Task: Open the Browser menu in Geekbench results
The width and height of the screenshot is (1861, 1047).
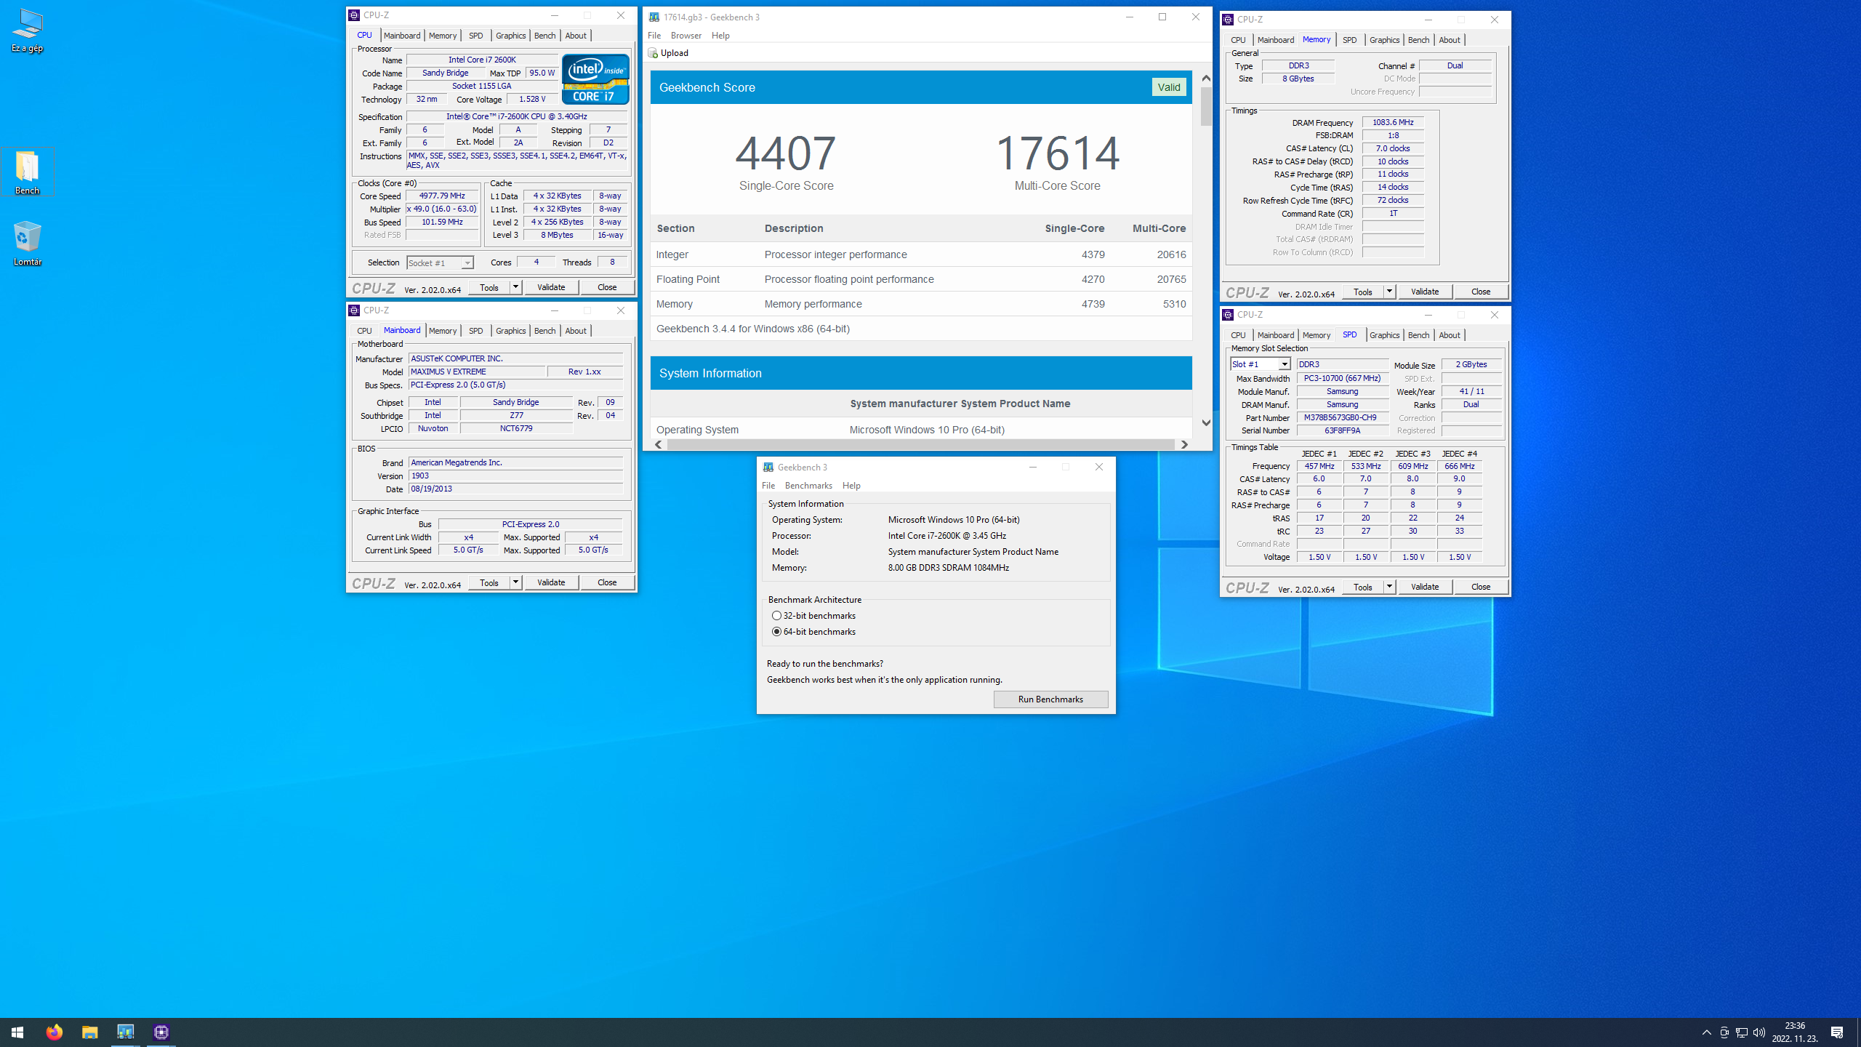Action: pyautogui.click(x=686, y=36)
